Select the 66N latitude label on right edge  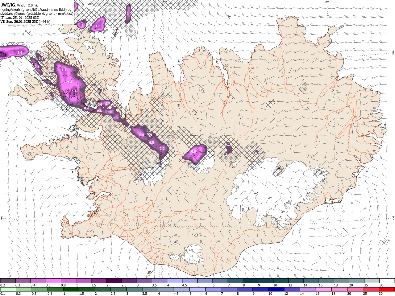393,53
